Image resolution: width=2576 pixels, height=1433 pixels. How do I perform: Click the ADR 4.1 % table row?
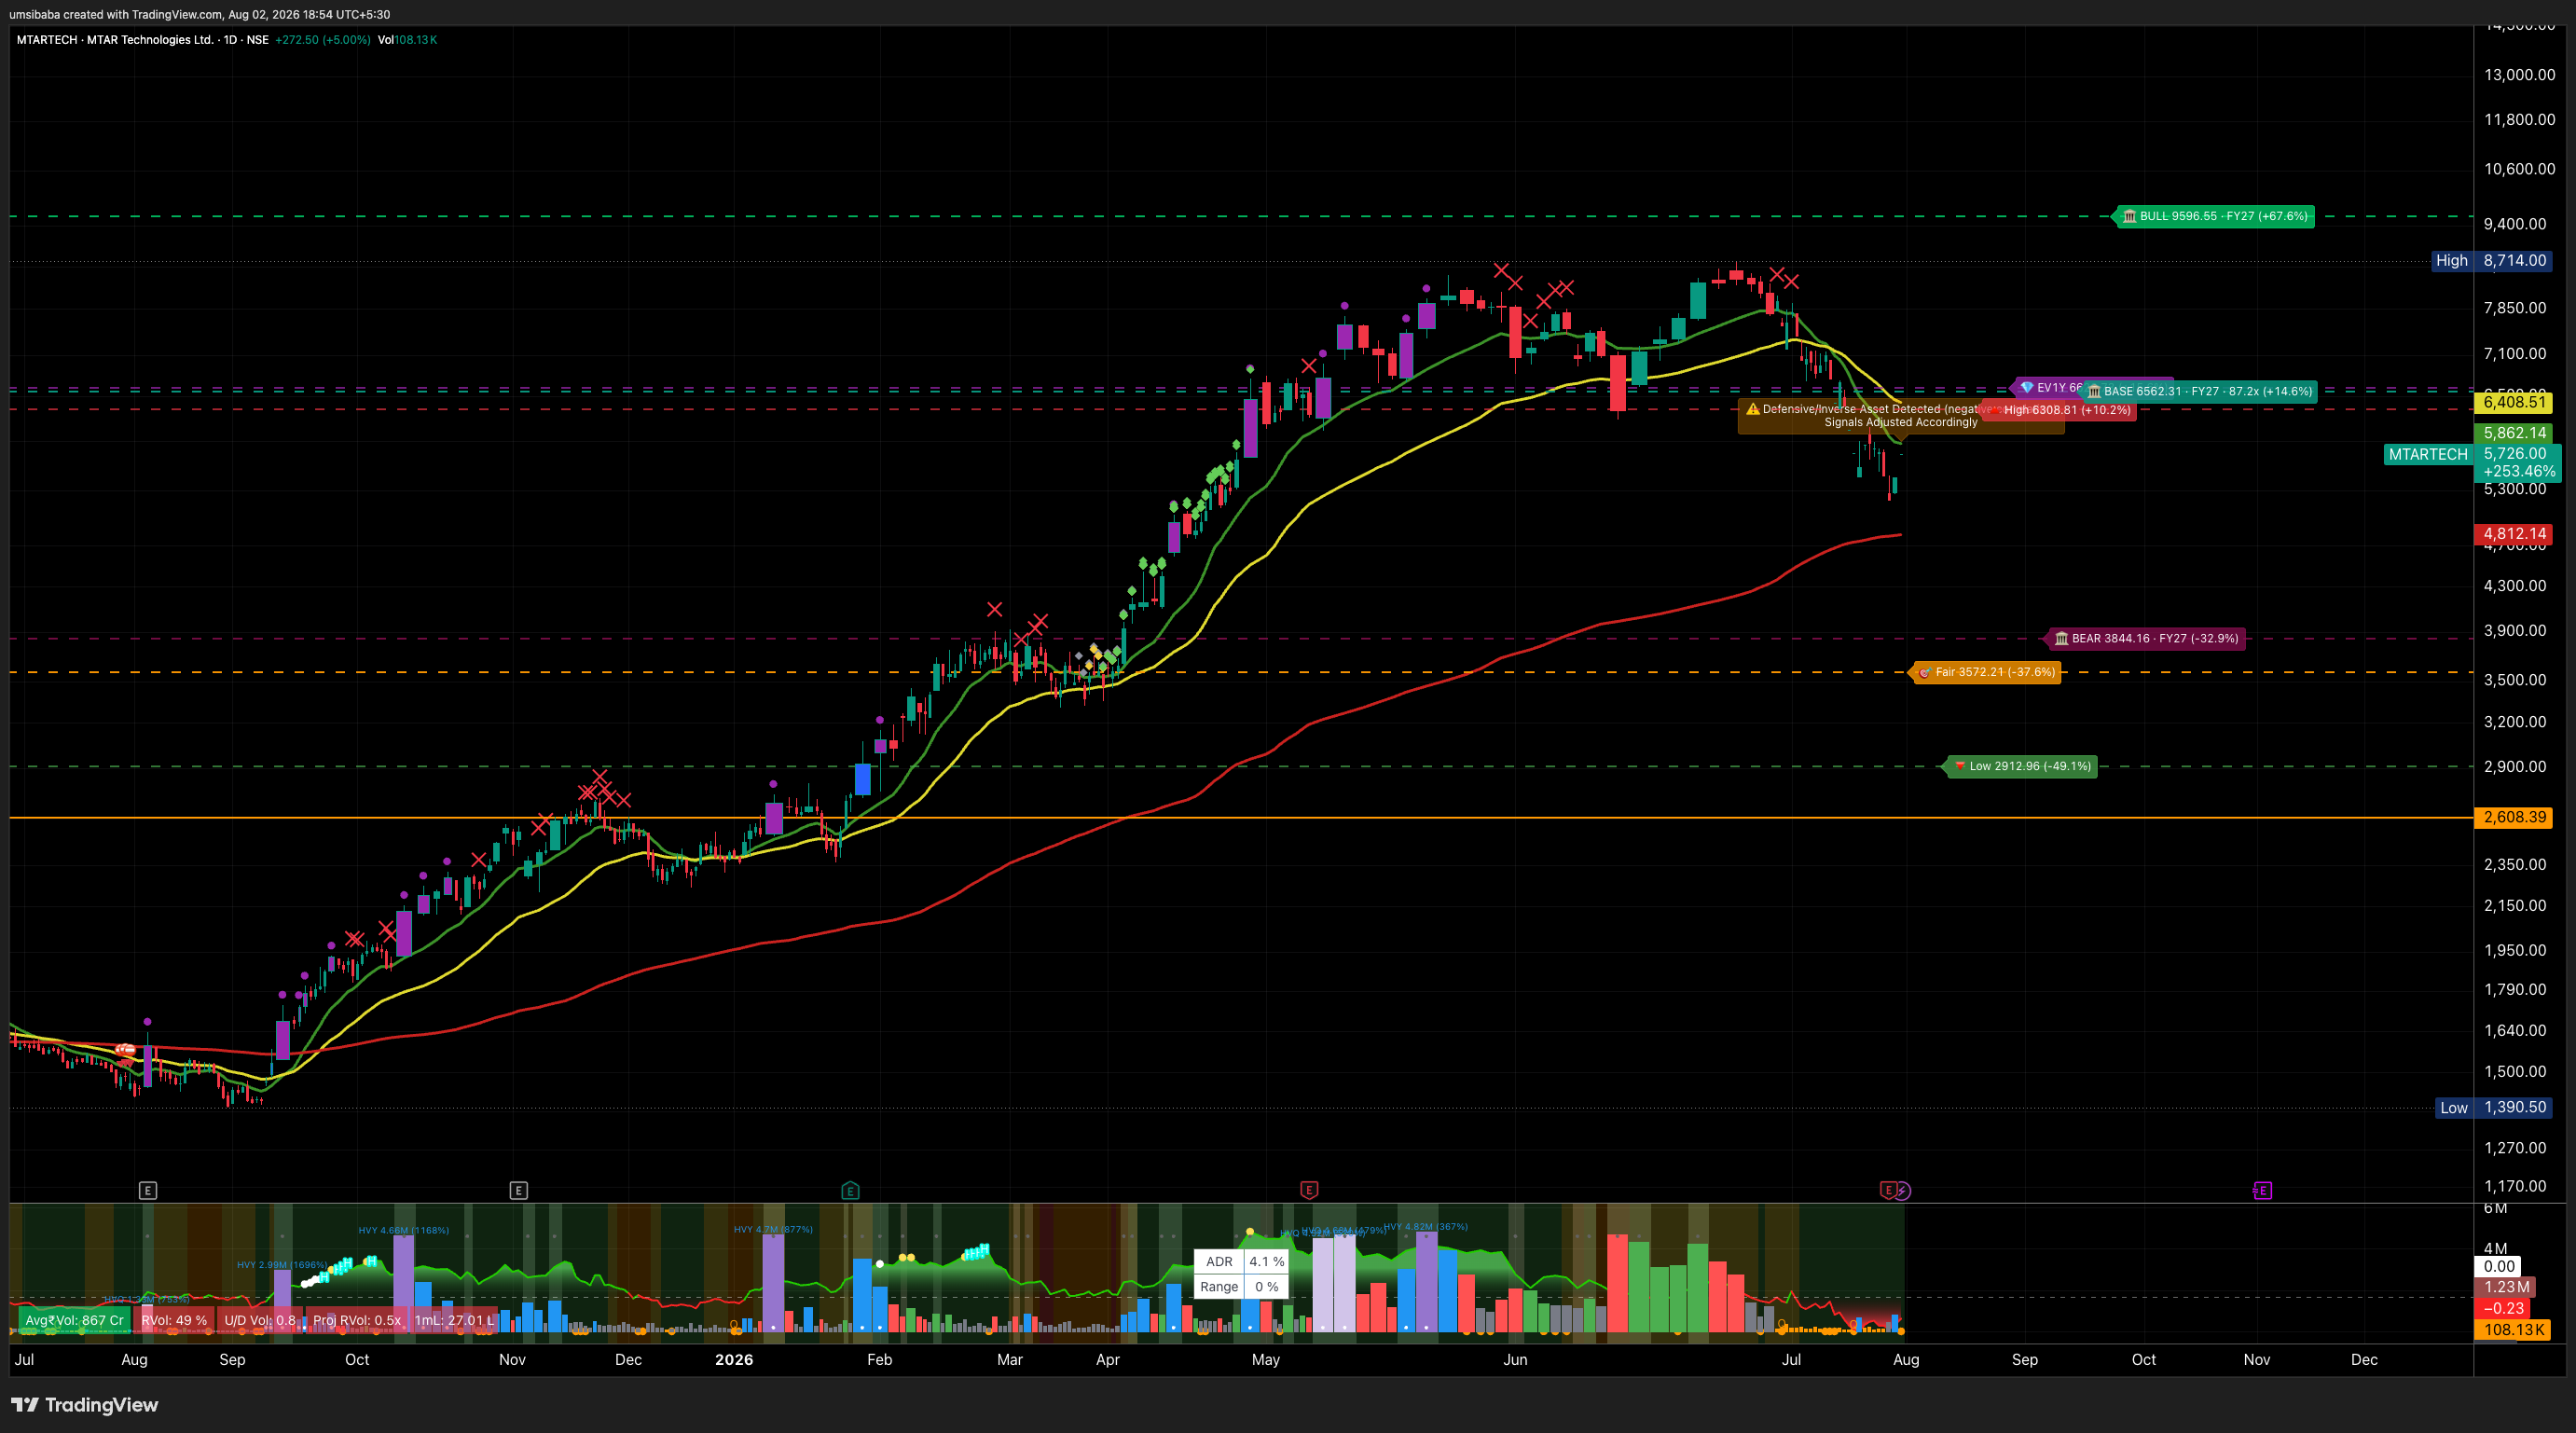(1242, 1262)
